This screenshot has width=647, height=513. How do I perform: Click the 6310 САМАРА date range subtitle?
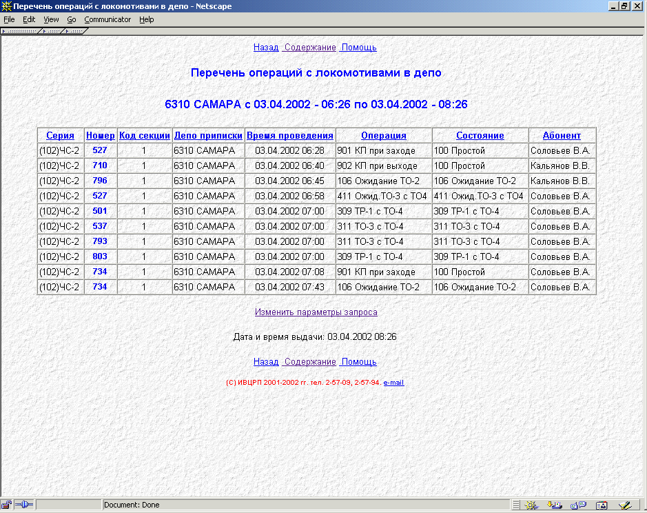[x=316, y=104]
